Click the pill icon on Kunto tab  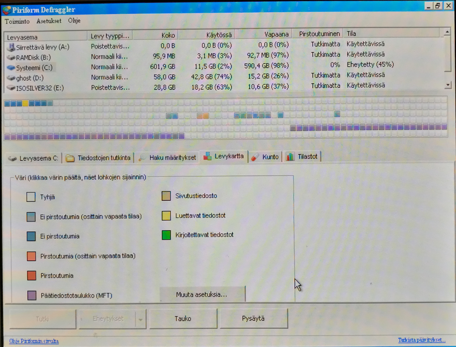coord(255,157)
